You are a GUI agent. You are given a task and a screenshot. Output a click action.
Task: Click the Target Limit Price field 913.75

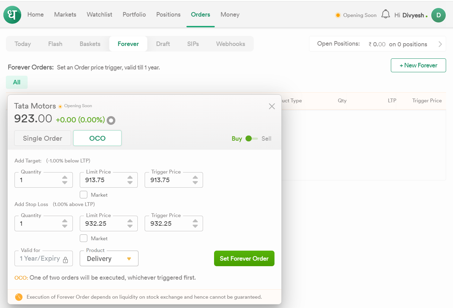click(x=109, y=180)
